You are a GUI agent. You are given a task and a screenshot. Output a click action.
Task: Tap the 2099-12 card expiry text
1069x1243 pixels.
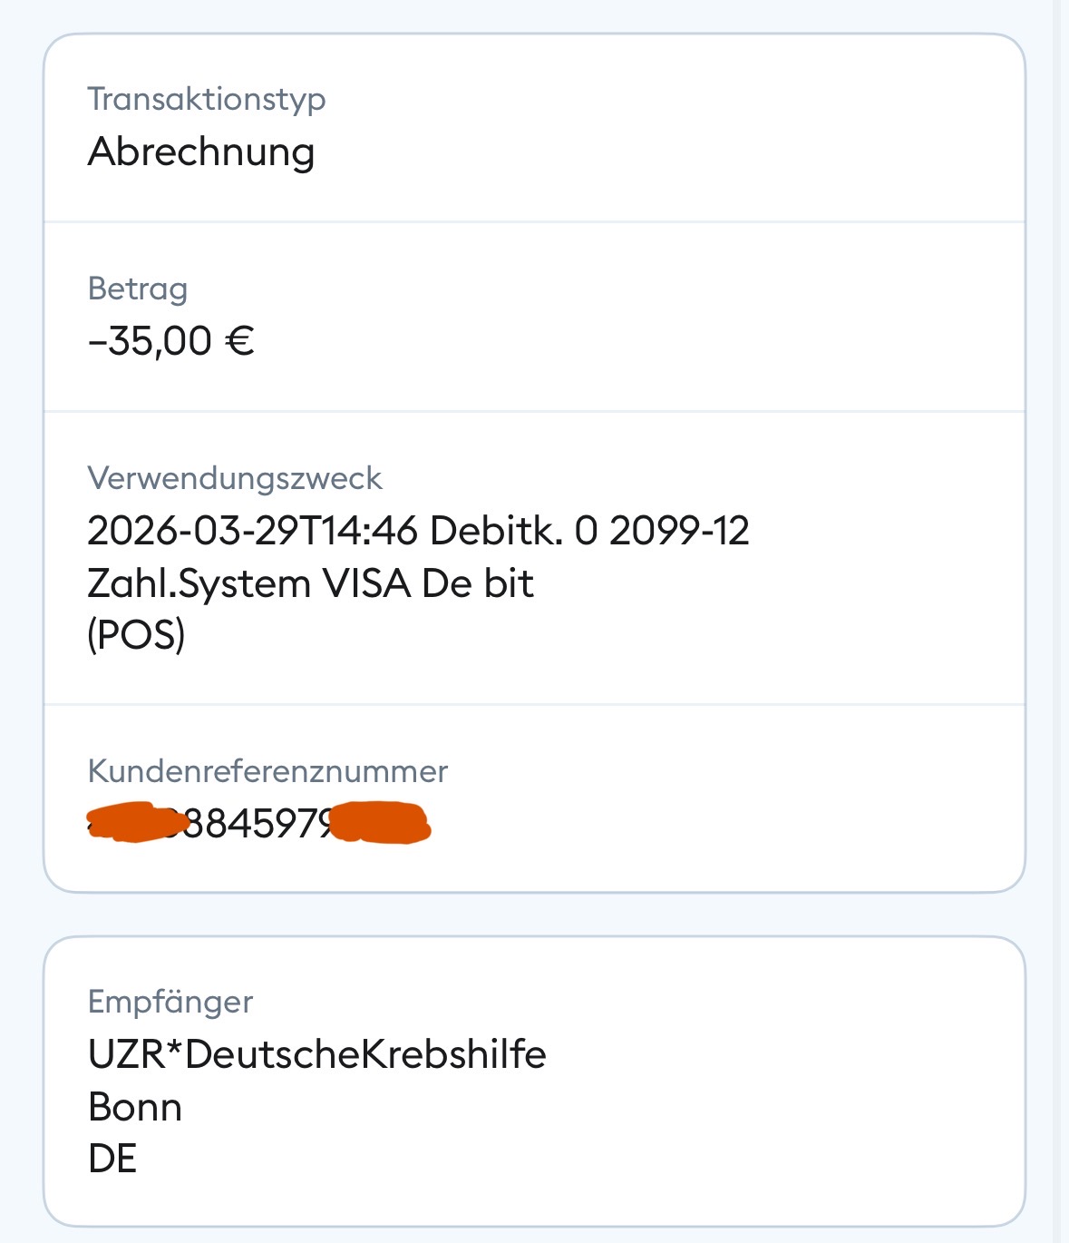[x=680, y=531]
